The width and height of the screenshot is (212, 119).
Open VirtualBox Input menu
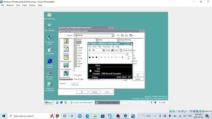click(x=25, y=5)
